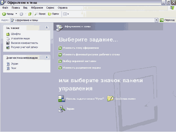The width and height of the screenshot is (176, 132).
Task: Open the Свойства папки folder icon
Action: coord(110,99)
